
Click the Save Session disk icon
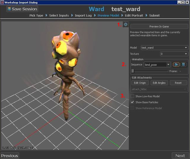click(x=9, y=9)
